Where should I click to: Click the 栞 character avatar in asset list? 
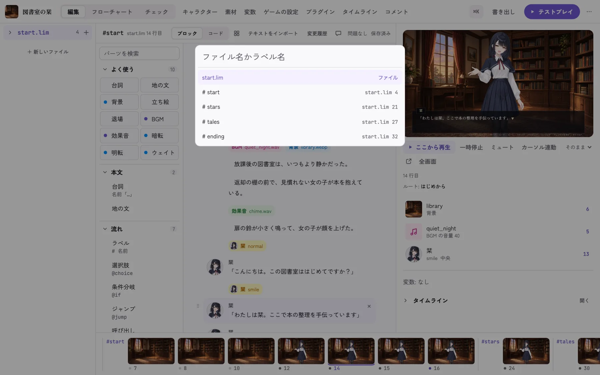tap(414, 254)
